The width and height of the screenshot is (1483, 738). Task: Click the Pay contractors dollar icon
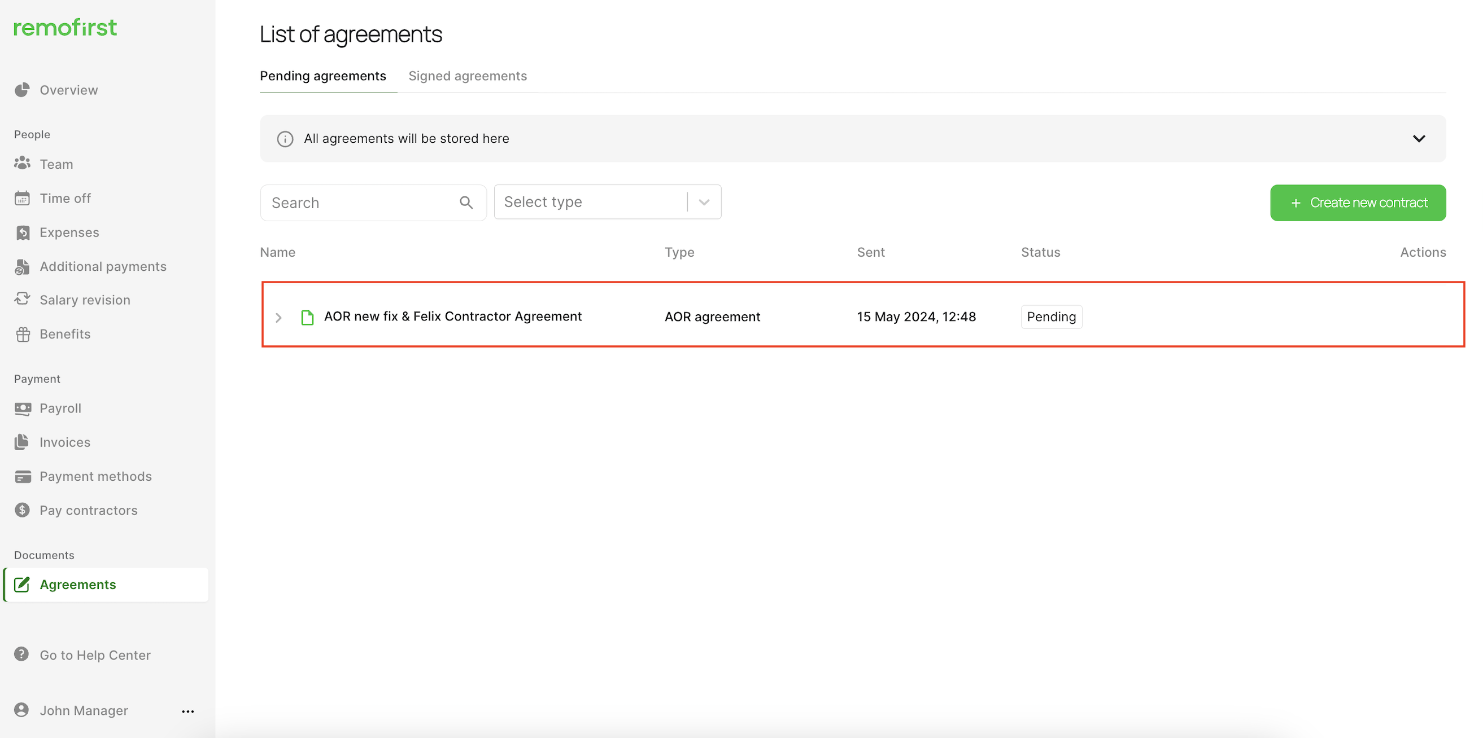pos(22,510)
